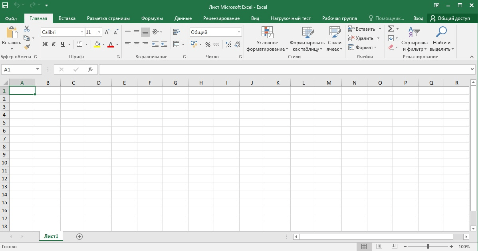This screenshot has height=251, width=478.
Task: Click the text orientation icon
Action: pyautogui.click(x=155, y=32)
